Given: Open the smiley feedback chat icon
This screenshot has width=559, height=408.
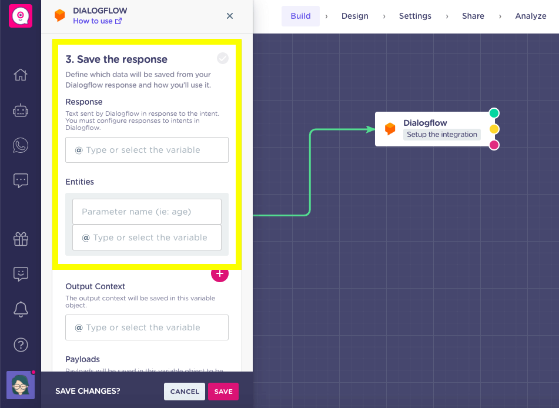Looking at the screenshot, I should click(21, 274).
